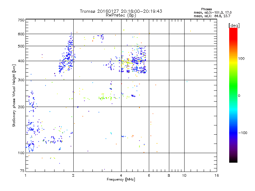The height and width of the screenshot is (191, 255).
Task: Click the y-axis '600' tick label
Action: [21, 34]
